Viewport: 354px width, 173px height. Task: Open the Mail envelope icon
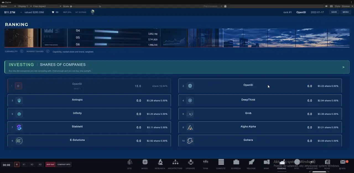click(x=343, y=162)
